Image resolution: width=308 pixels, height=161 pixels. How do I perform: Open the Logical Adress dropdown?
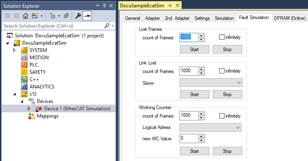(210, 128)
